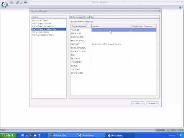The image size is (184, 138).
Task: Select ShipTo Import Options entry
Action: click(41, 23)
